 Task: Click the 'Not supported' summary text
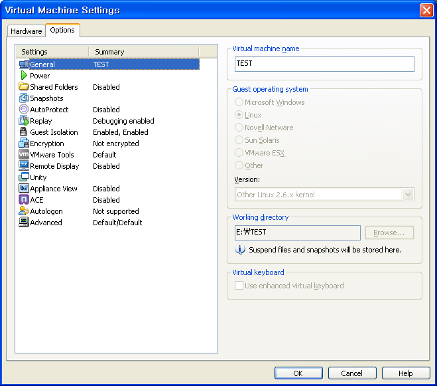pyautogui.click(x=116, y=211)
